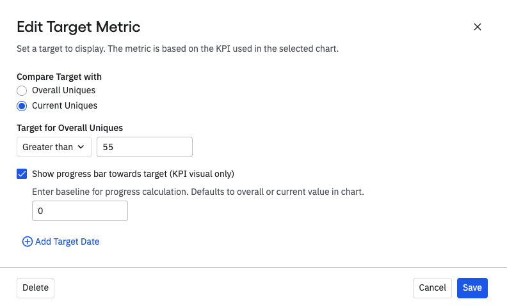Screen dimensions: 507x306
Task: Click the plus icon beside Add Target Date
Action: click(27, 241)
